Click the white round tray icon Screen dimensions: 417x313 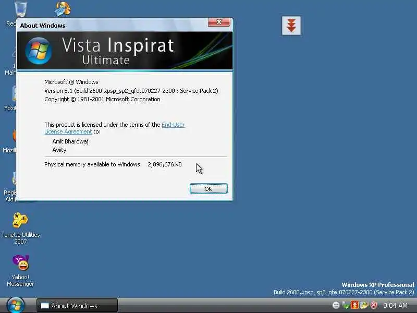tap(336, 305)
